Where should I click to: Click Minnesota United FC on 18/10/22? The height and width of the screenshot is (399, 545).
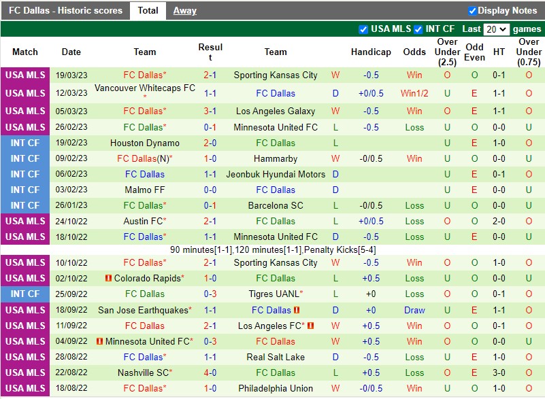(276, 237)
